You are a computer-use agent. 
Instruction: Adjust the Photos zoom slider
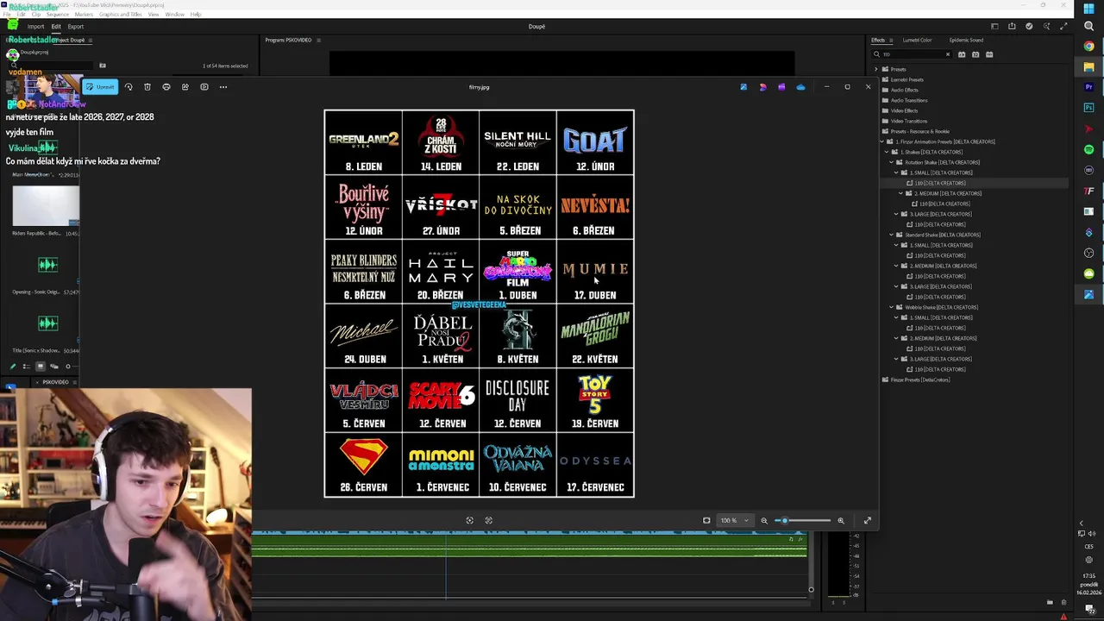(804, 520)
